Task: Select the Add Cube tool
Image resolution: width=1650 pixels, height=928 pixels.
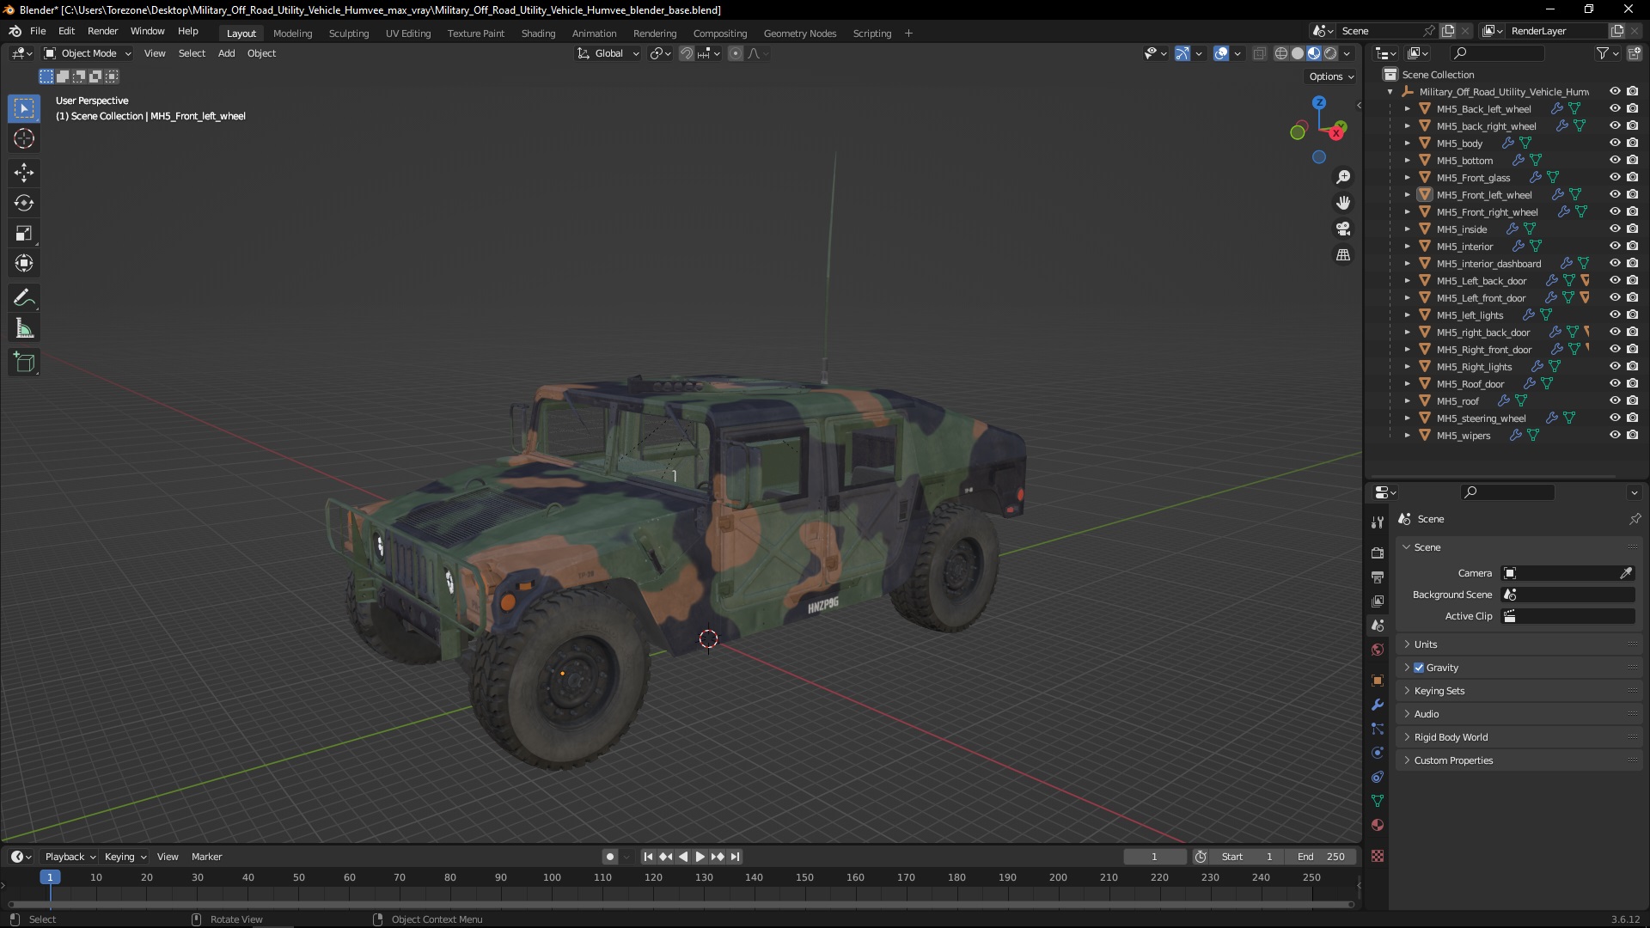Action: tap(24, 363)
